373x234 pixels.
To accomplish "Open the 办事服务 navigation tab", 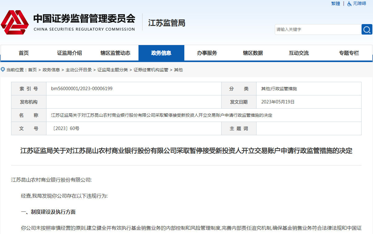I will pyautogui.click(x=207, y=53).
